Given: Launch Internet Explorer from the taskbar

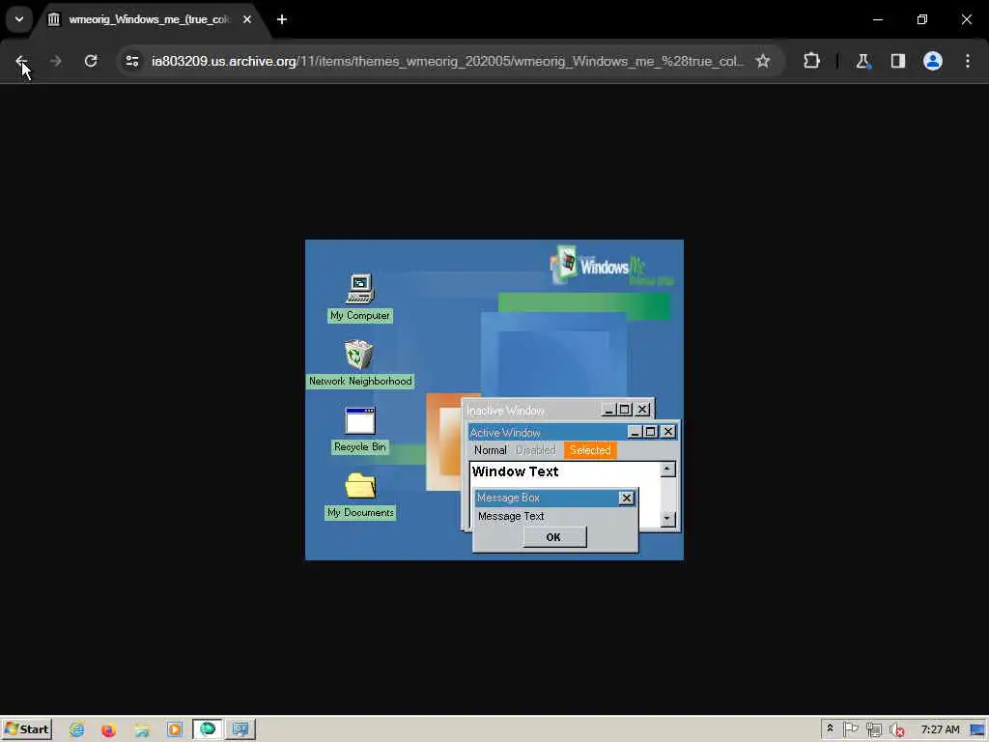Looking at the screenshot, I should [x=77, y=729].
